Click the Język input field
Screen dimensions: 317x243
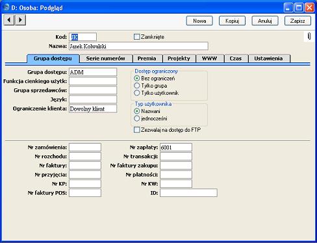click(93, 99)
